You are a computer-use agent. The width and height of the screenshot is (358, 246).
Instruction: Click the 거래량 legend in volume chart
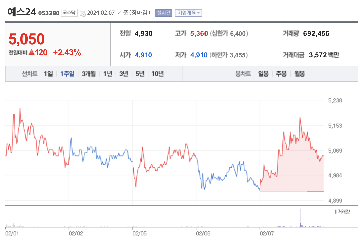342,212
